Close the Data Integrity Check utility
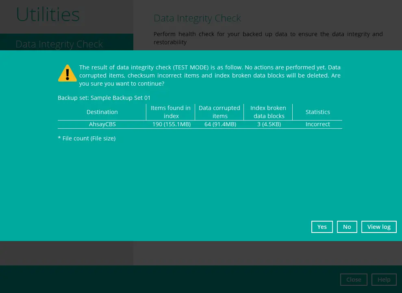 (x=354, y=280)
